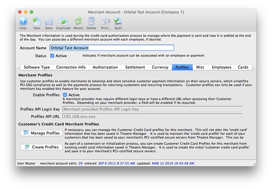Show the Currency tab

point(160,67)
